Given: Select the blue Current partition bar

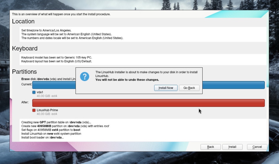Looking at the screenshot, I should 234,85.
